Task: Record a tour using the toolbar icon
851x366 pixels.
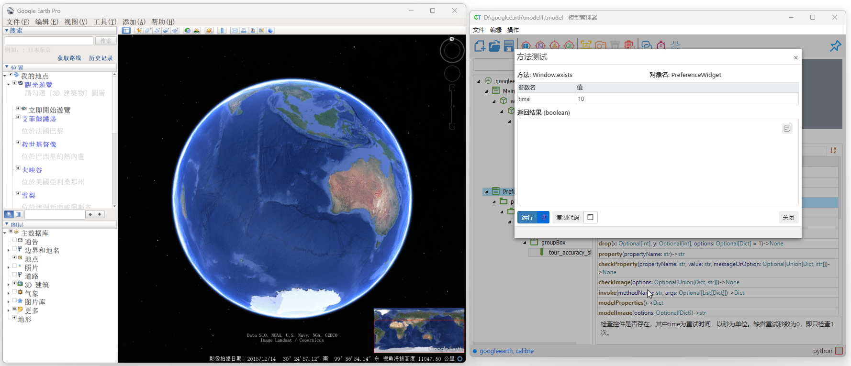Action: [x=175, y=31]
